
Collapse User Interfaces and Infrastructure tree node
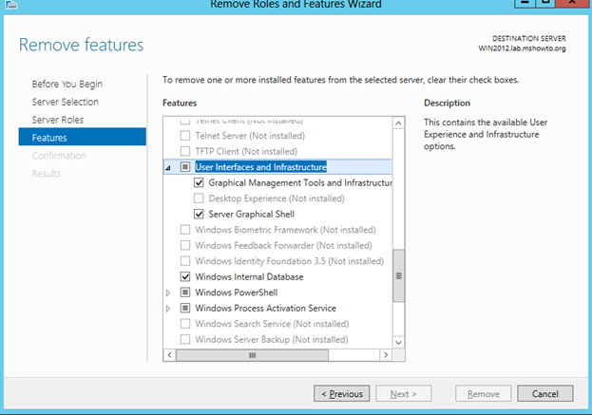coord(170,167)
